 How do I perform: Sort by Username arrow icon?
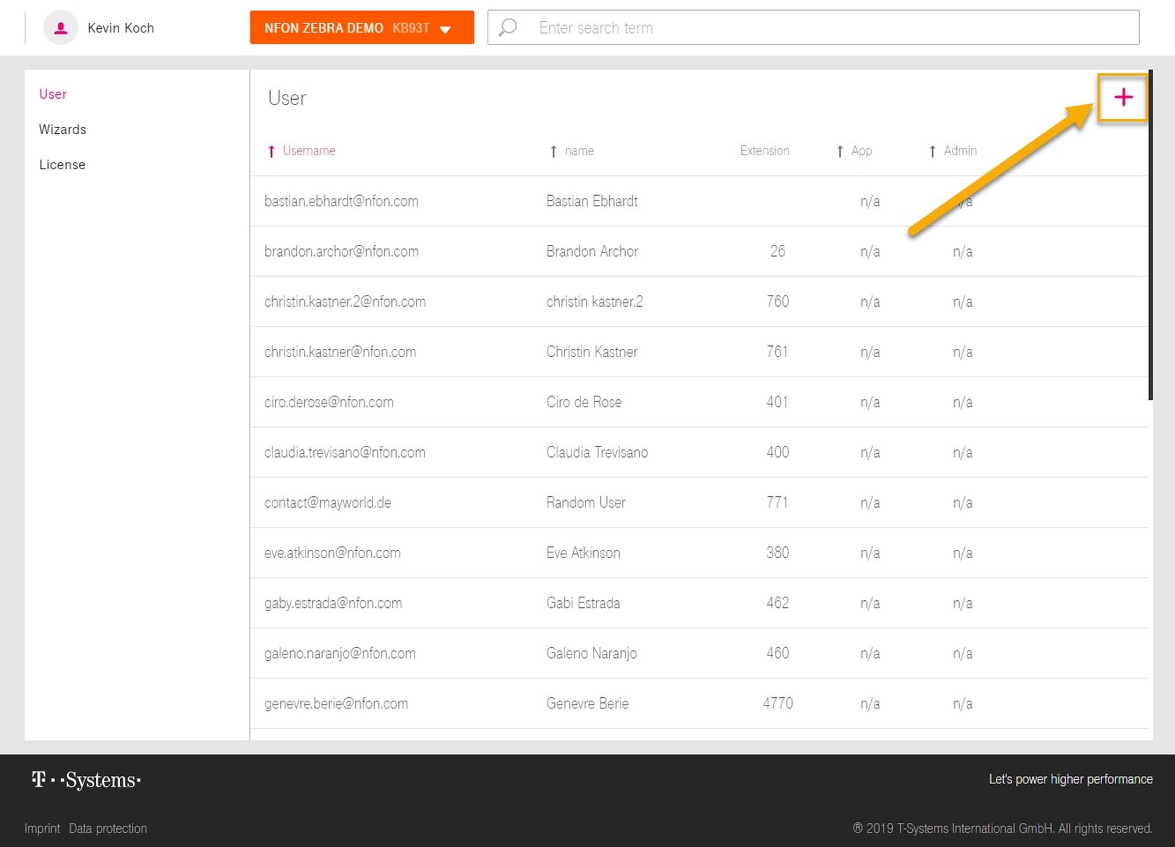click(271, 152)
